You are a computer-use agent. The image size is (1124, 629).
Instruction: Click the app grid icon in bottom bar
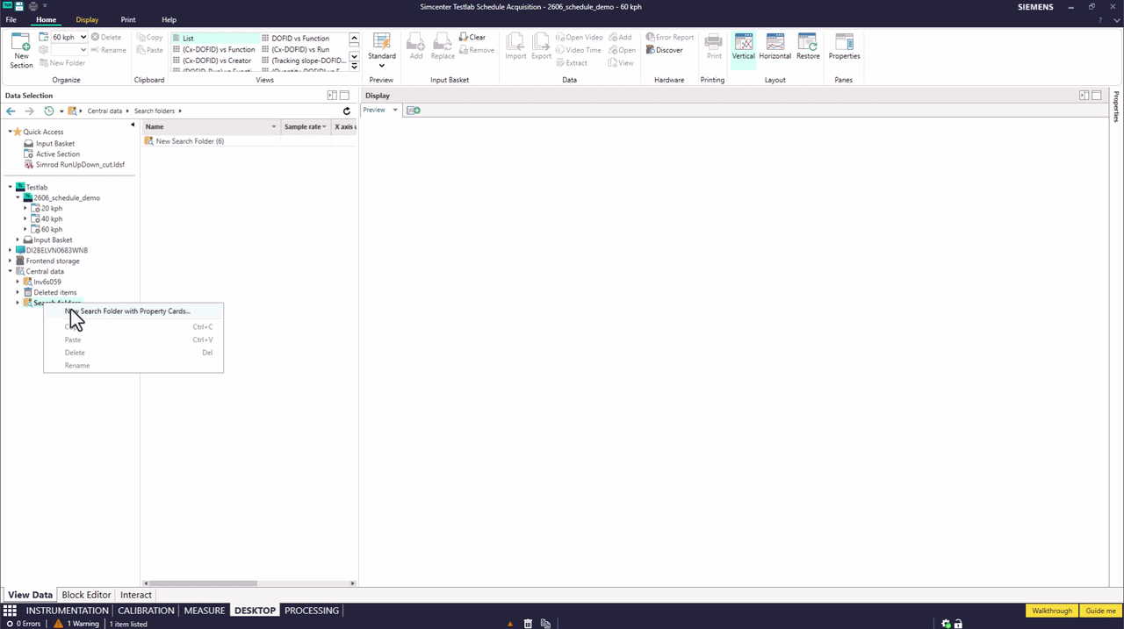point(10,611)
